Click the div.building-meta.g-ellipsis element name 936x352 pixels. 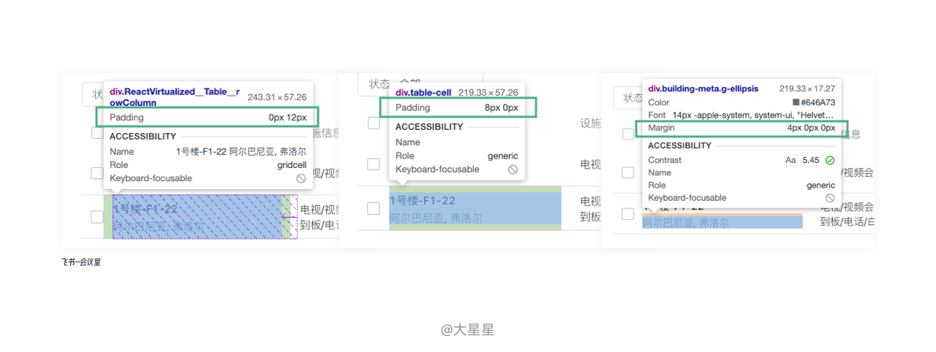point(703,89)
